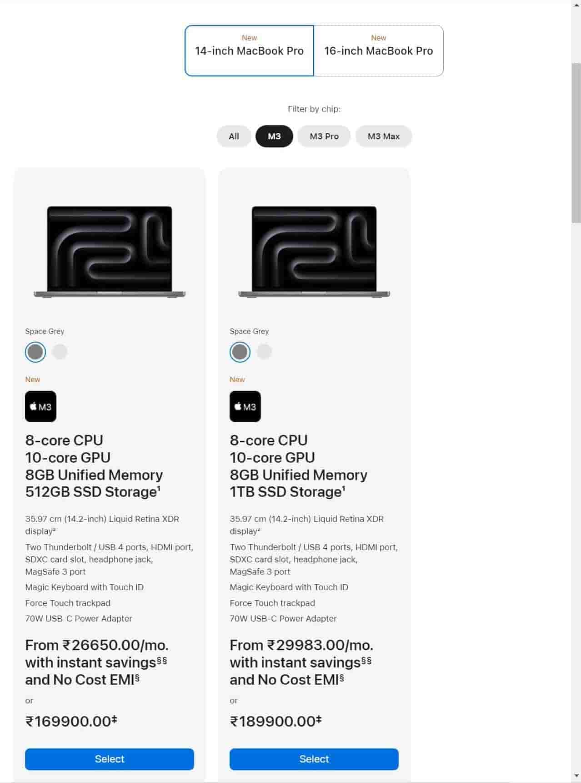Filter chips by All

tap(234, 136)
